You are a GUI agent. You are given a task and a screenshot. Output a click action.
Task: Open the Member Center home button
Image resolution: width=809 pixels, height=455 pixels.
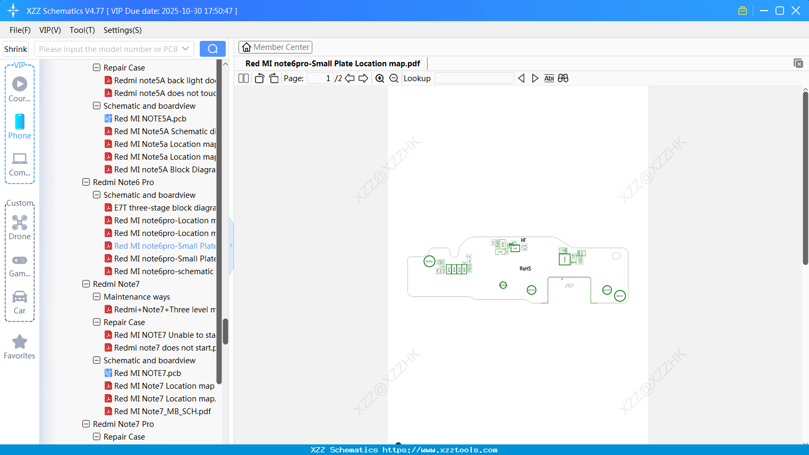(x=275, y=47)
